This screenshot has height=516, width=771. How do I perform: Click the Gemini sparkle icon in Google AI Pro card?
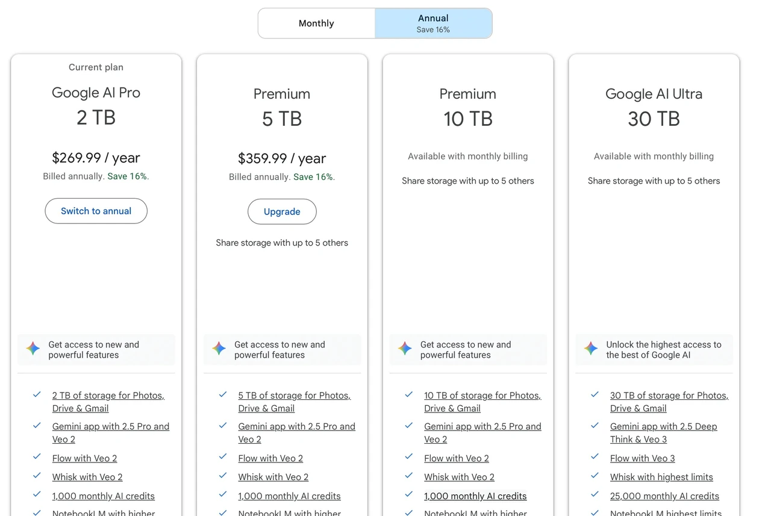click(33, 348)
